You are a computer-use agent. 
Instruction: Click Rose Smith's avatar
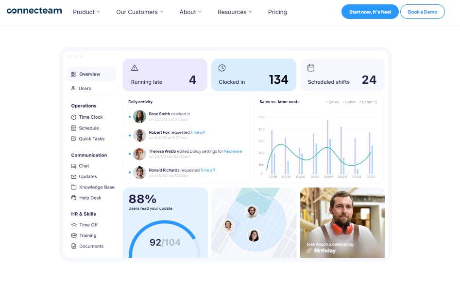click(139, 116)
